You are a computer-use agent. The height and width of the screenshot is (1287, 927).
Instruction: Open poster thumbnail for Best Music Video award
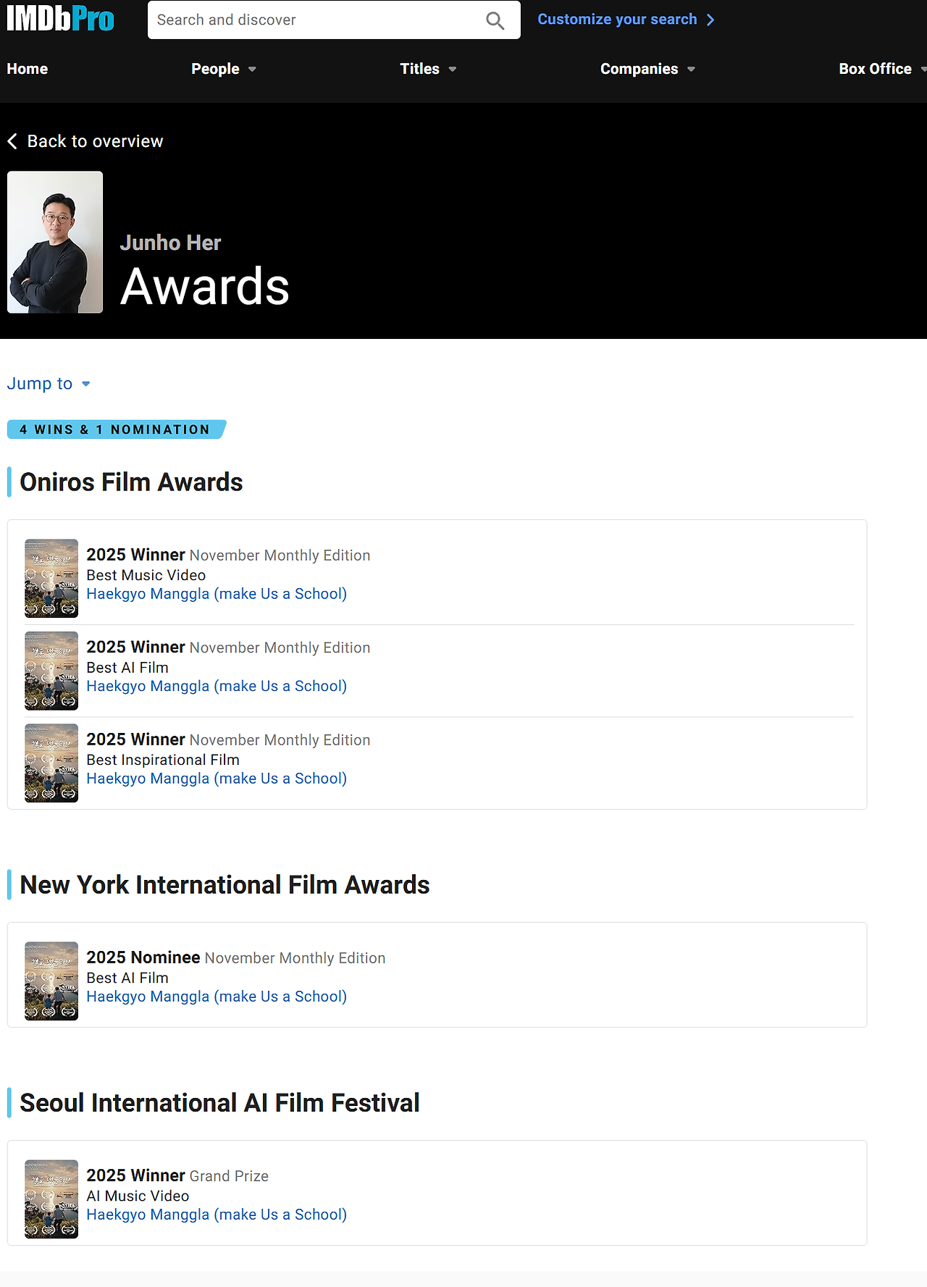[51, 578]
